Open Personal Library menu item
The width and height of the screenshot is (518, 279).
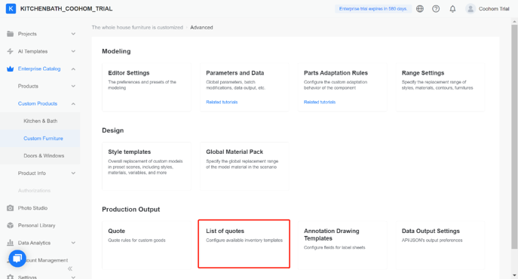(37, 225)
